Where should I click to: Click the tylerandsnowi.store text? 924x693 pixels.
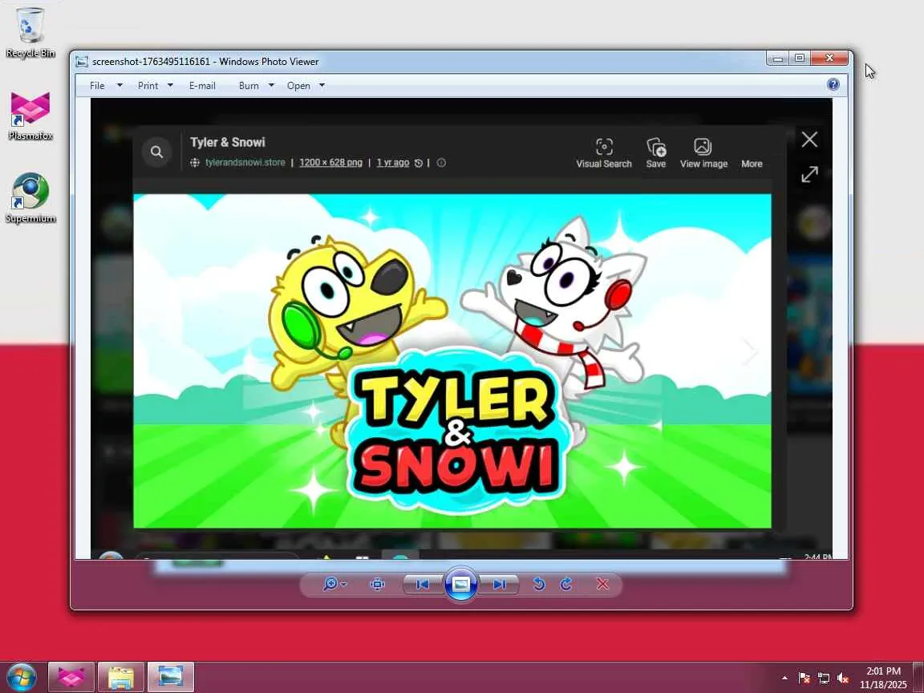(x=245, y=163)
